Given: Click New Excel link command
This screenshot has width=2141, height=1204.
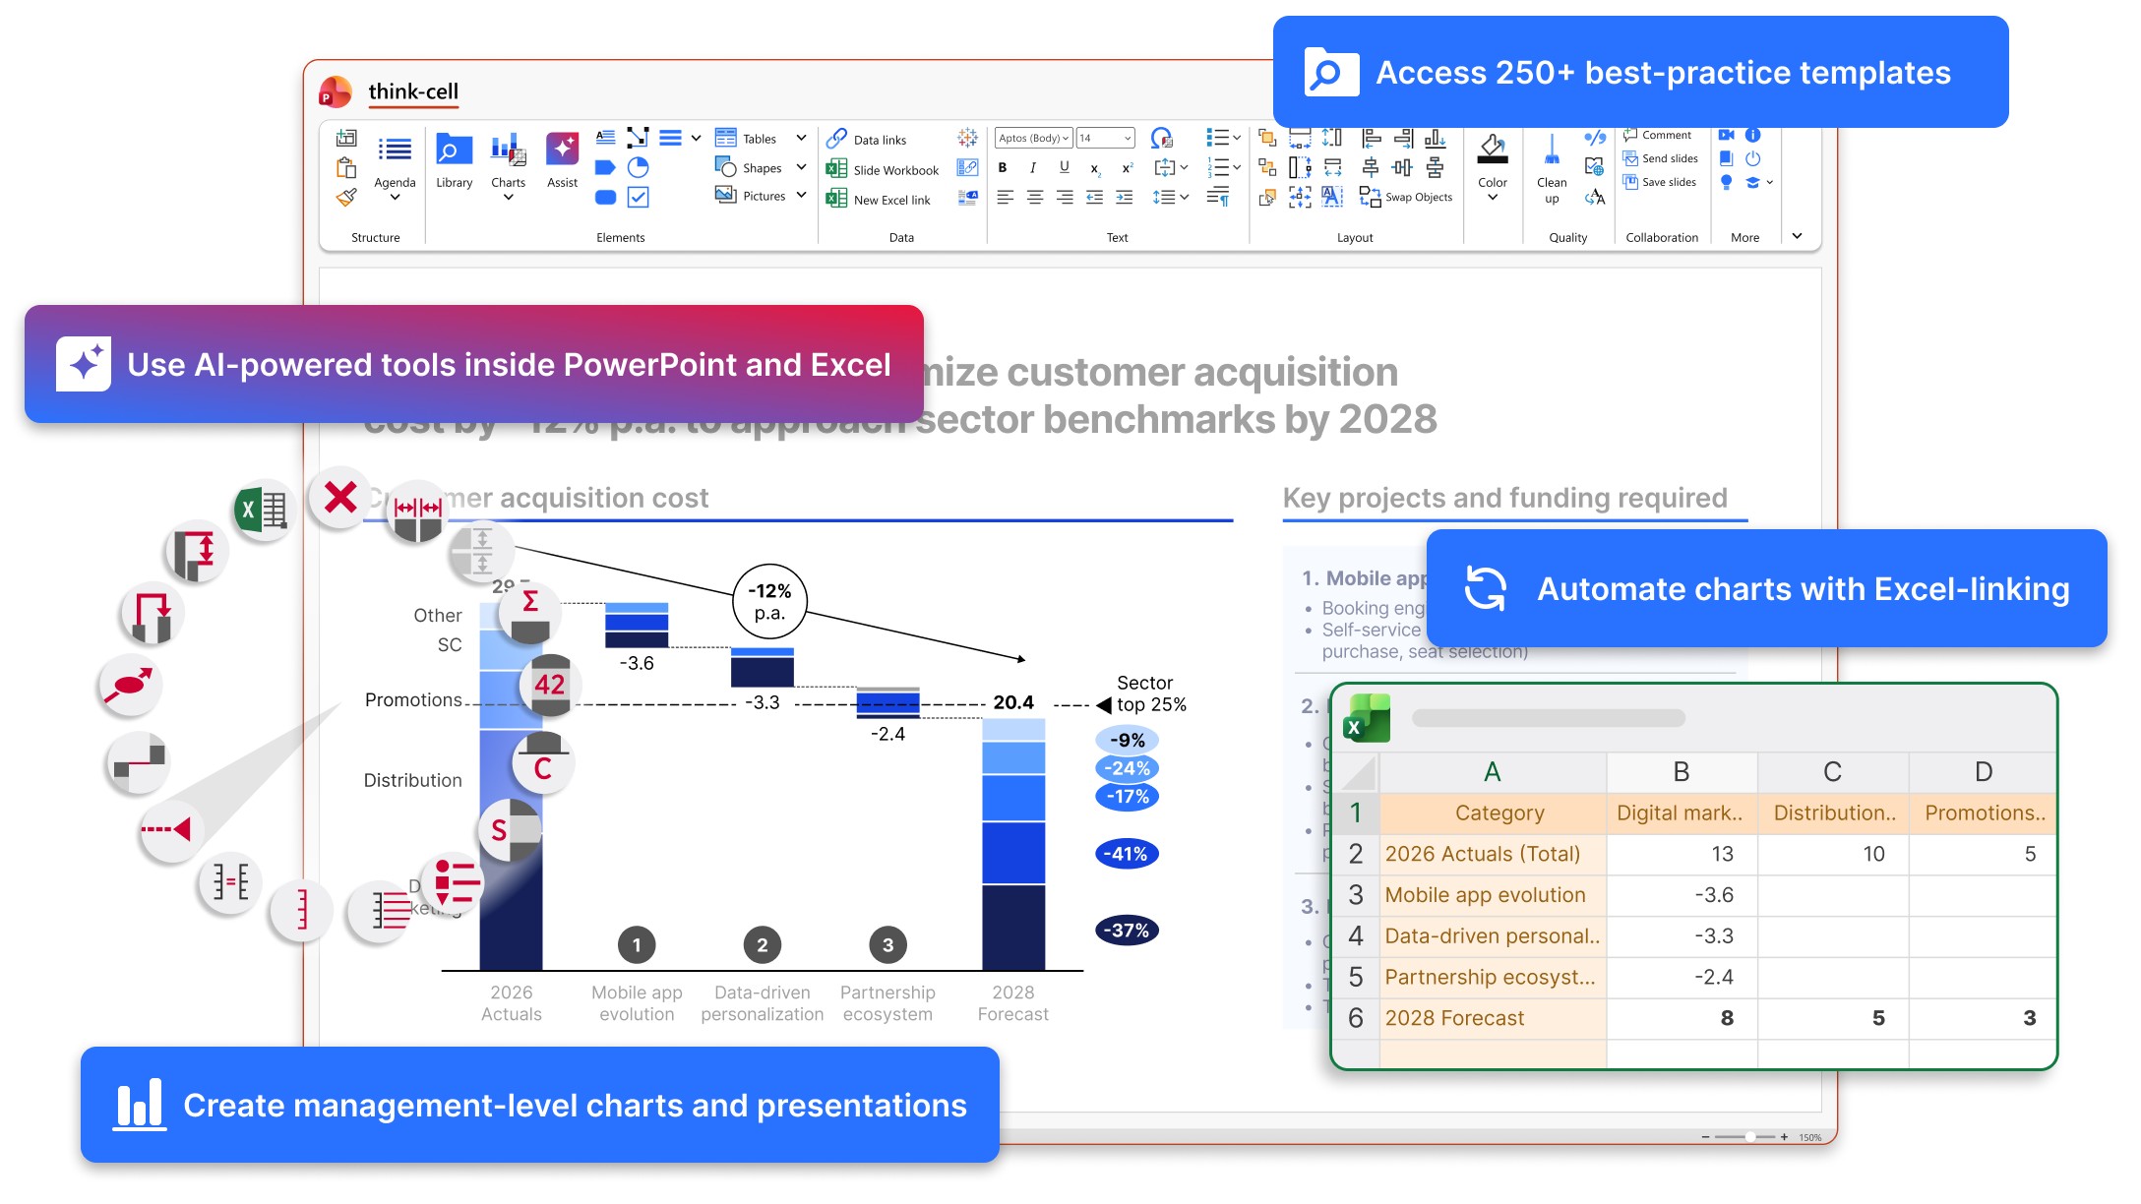Looking at the screenshot, I should click(x=879, y=199).
